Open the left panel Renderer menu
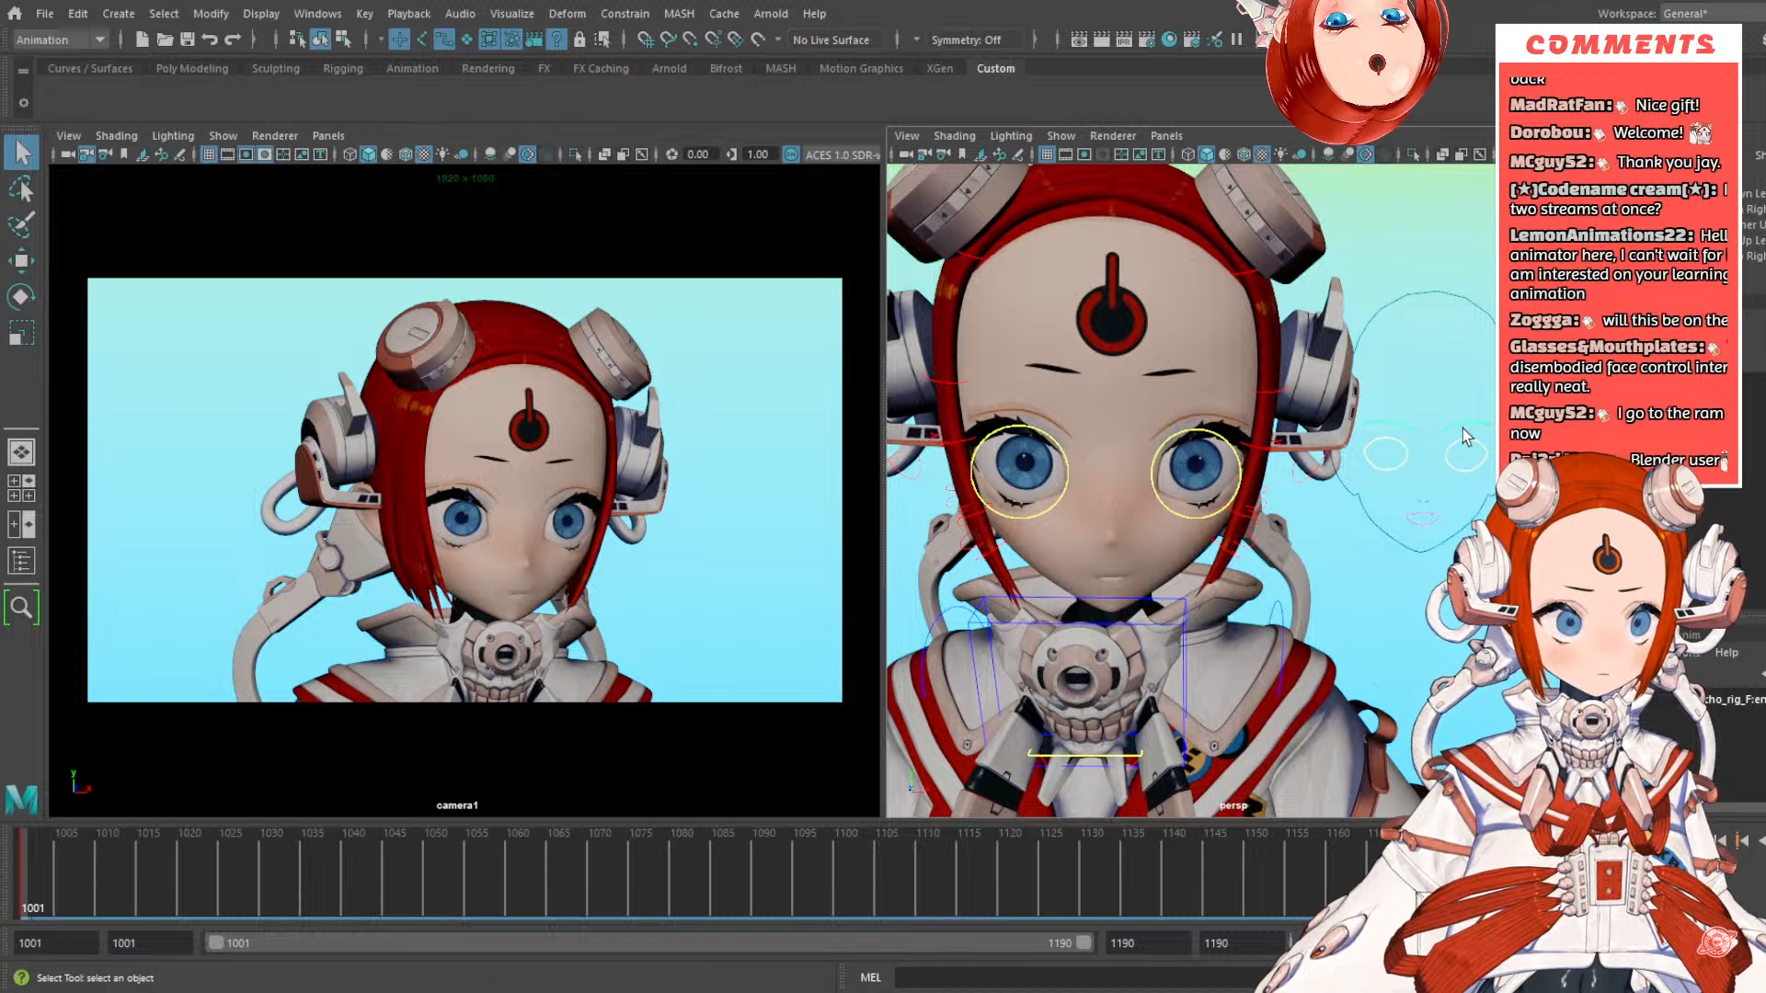Screen dimensions: 1766x993 [274, 135]
